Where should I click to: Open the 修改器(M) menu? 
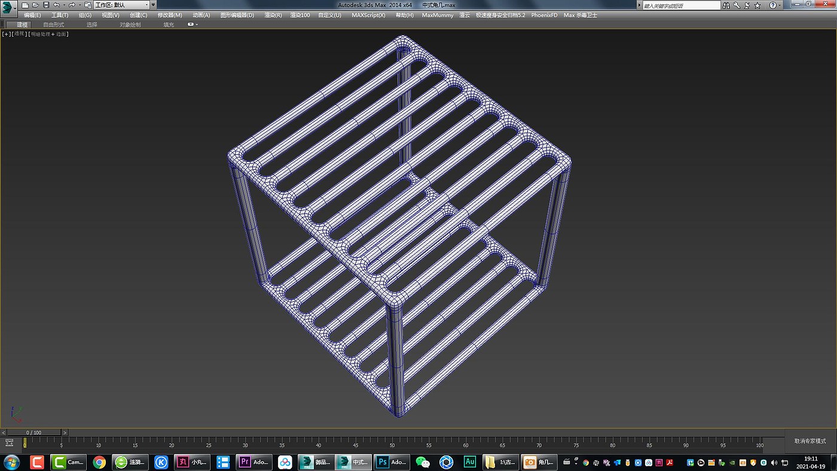(x=170, y=15)
